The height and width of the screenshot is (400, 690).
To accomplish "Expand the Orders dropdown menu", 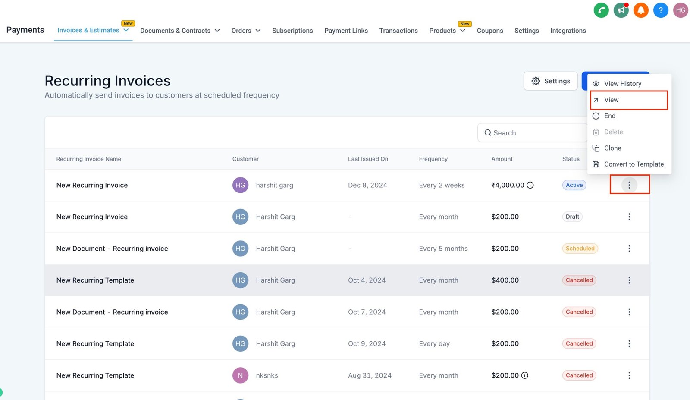I will coord(258,31).
